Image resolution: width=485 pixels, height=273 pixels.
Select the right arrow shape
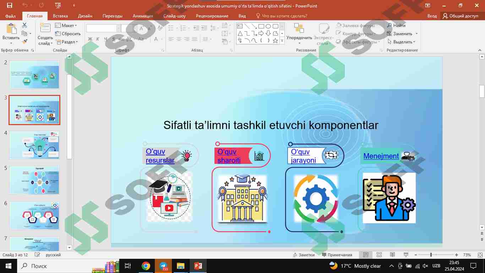pyautogui.click(x=261, y=33)
